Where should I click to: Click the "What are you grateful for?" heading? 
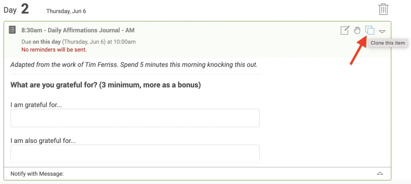(x=106, y=85)
